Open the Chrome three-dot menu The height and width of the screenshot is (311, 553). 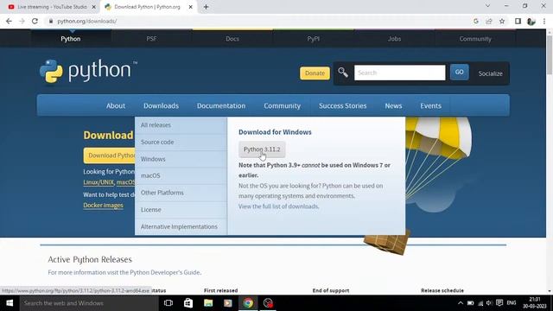pyautogui.click(x=544, y=21)
